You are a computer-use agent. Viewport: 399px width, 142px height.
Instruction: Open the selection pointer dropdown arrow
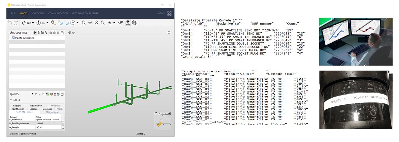114,23
